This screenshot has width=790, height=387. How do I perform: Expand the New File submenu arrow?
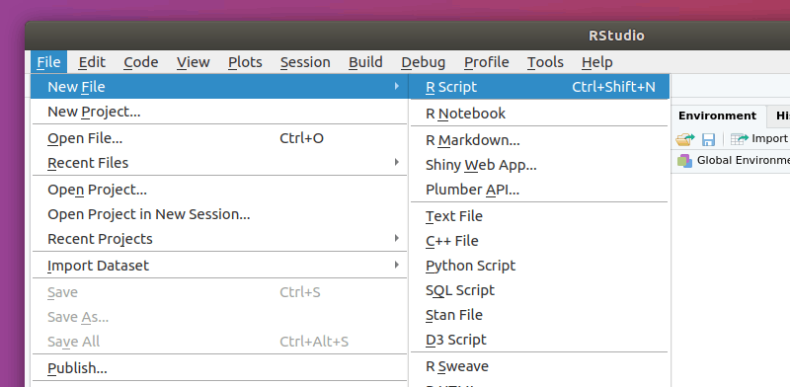(397, 86)
